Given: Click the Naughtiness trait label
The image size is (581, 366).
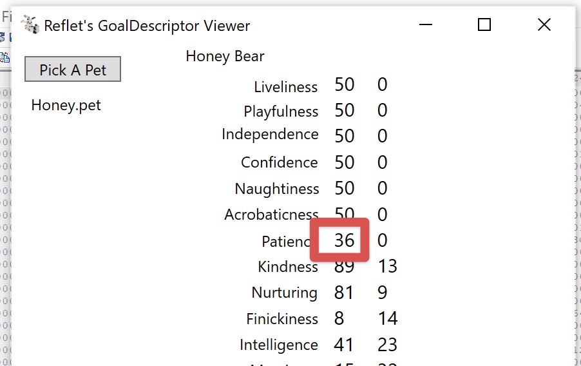Looking at the screenshot, I should pyautogui.click(x=277, y=189).
